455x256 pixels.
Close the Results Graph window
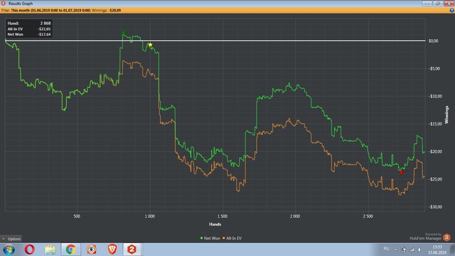448,3
